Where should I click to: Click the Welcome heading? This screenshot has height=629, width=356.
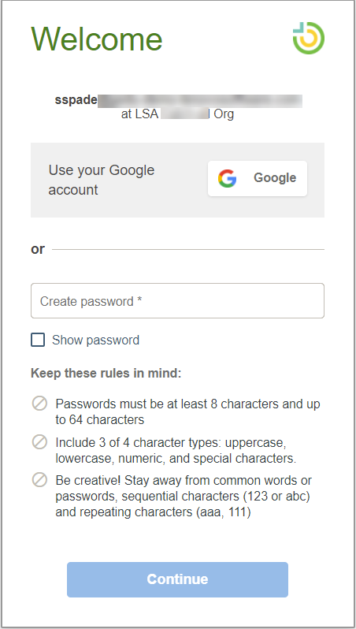pos(97,39)
